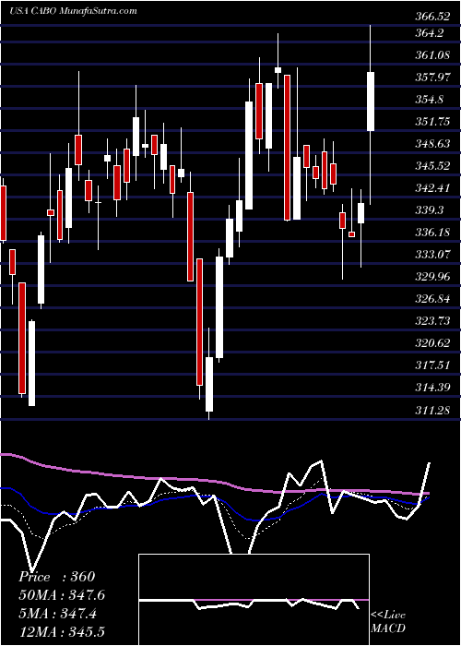Click the '<<Live MACD' label
This screenshot has height=646, width=461.
pyautogui.click(x=388, y=621)
